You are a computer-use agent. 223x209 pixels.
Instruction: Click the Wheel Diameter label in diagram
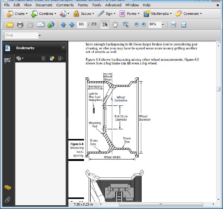click(x=145, y=118)
